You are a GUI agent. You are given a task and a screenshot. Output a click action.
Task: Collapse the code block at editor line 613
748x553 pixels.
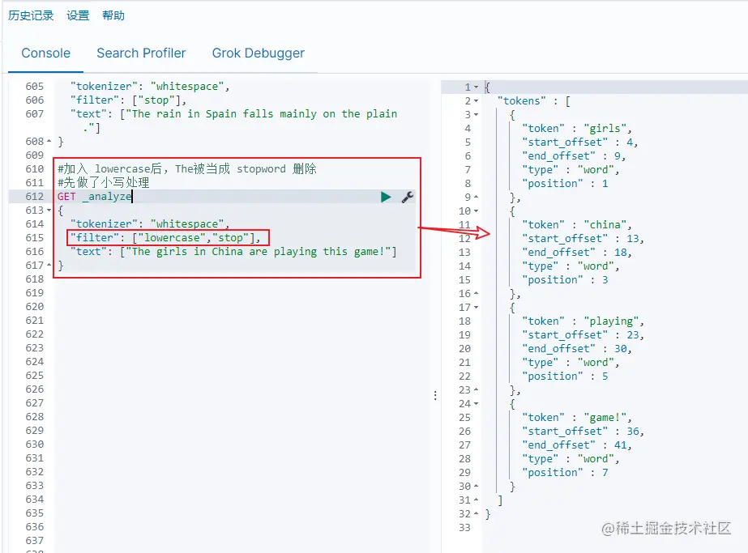click(49, 211)
